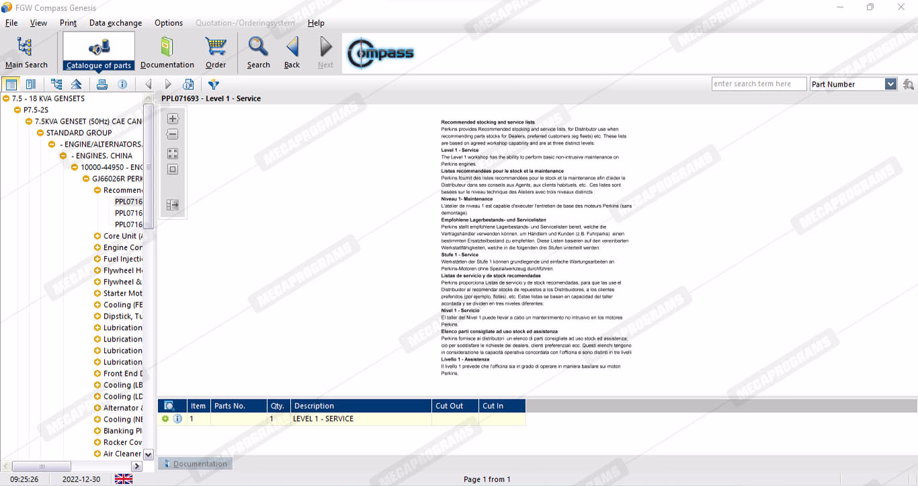
Task: Expand the Air Cleaner tree node
Action: 97,454
